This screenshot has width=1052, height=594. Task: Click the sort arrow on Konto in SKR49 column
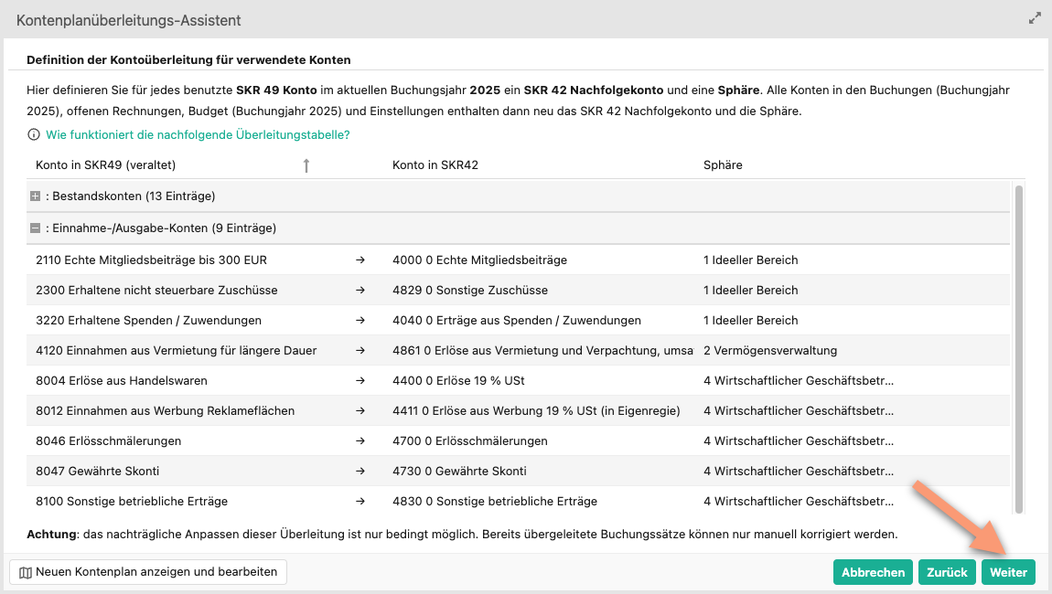tap(306, 164)
